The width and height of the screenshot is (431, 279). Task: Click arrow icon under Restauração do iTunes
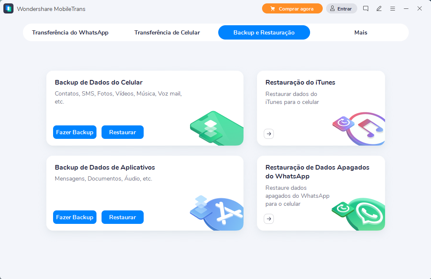click(269, 134)
